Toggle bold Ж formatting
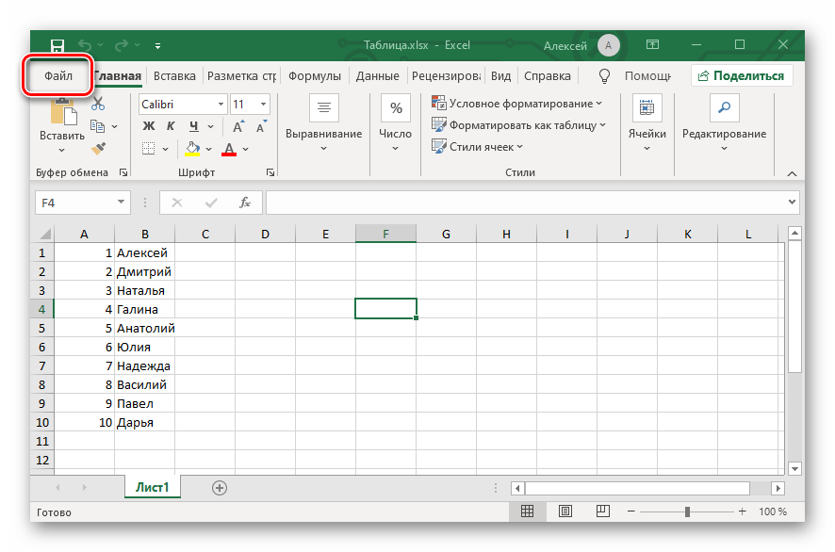 click(149, 126)
